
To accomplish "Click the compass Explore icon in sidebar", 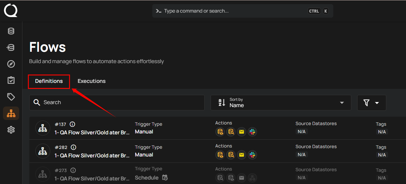I will click(11, 64).
